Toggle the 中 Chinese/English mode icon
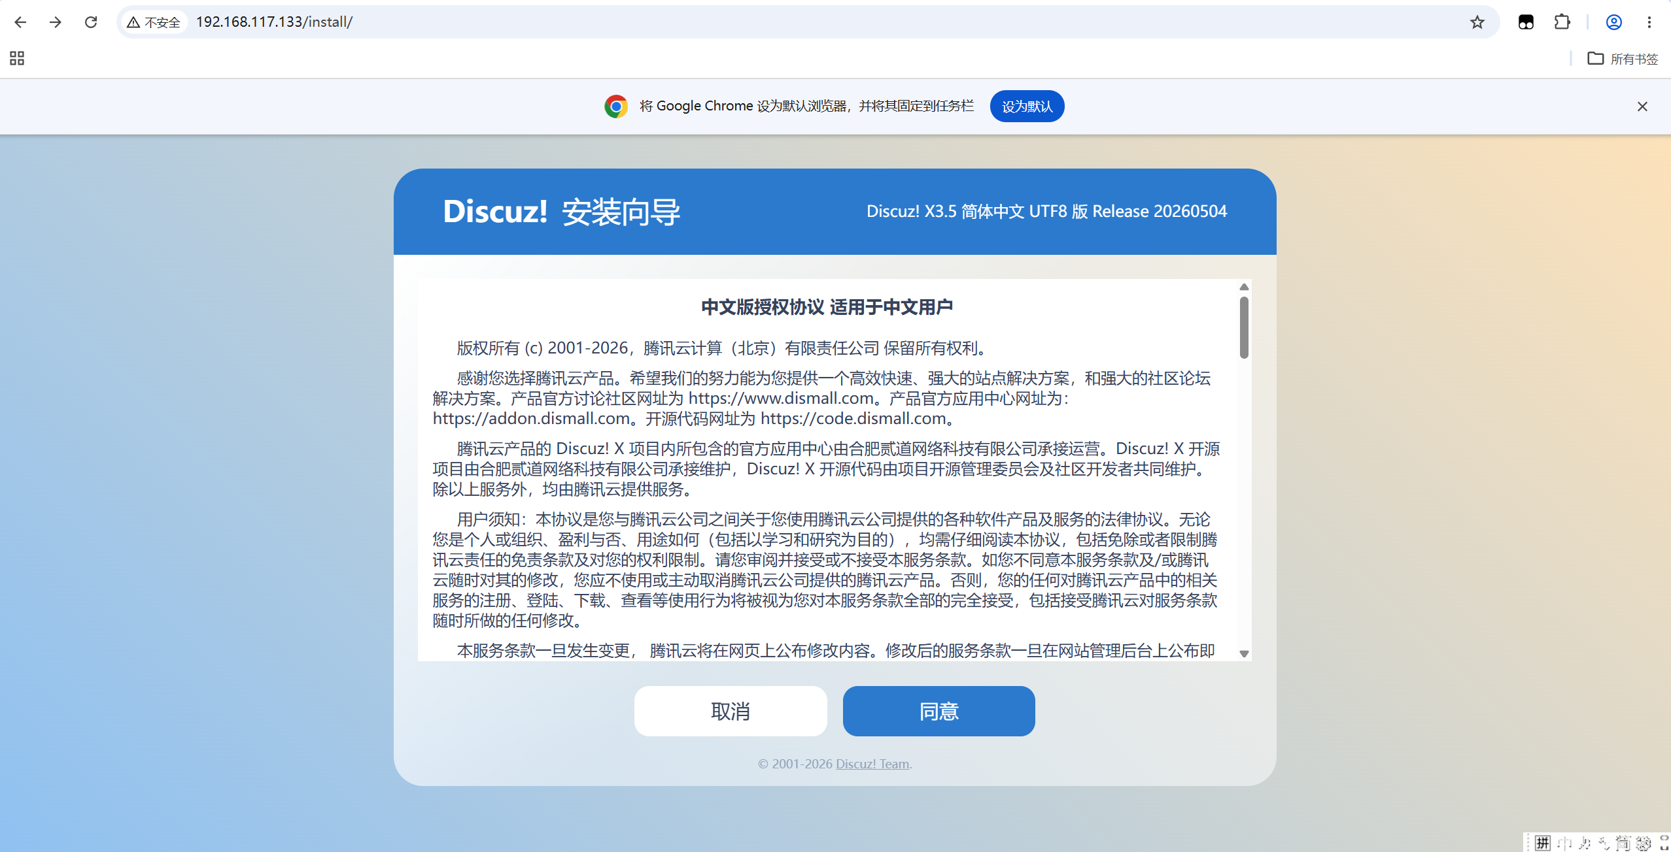 pyautogui.click(x=1564, y=843)
